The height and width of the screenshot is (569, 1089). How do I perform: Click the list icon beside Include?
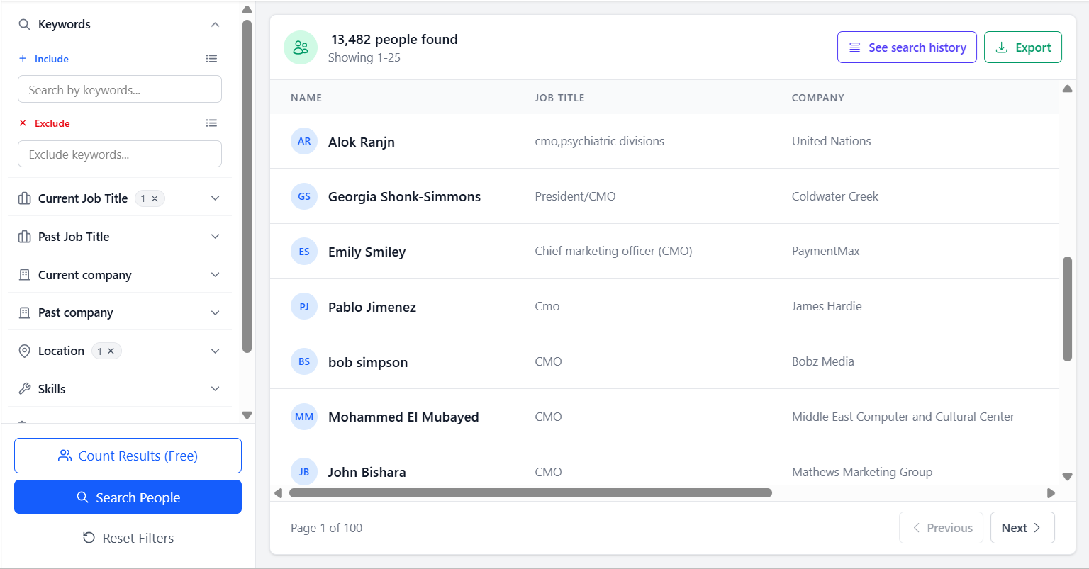(211, 59)
